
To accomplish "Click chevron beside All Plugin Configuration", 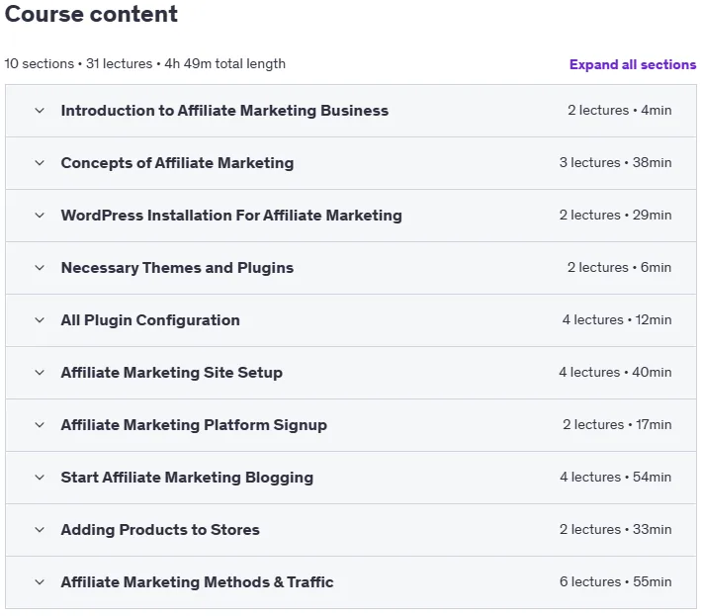I will tap(40, 319).
